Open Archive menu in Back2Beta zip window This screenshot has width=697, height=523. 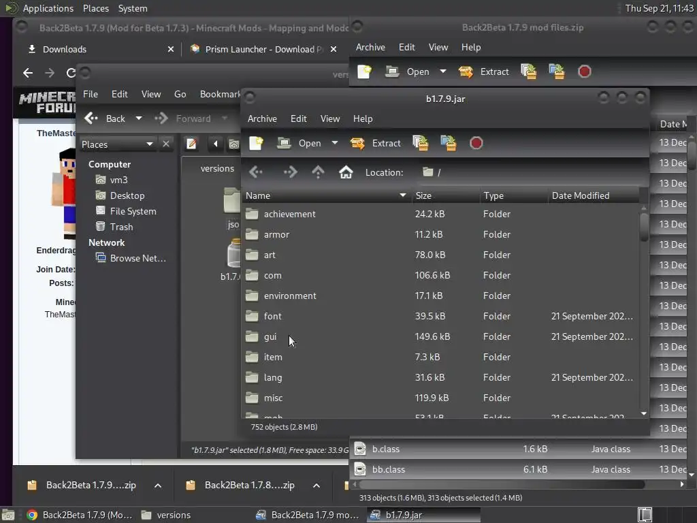[x=370, y=47]
